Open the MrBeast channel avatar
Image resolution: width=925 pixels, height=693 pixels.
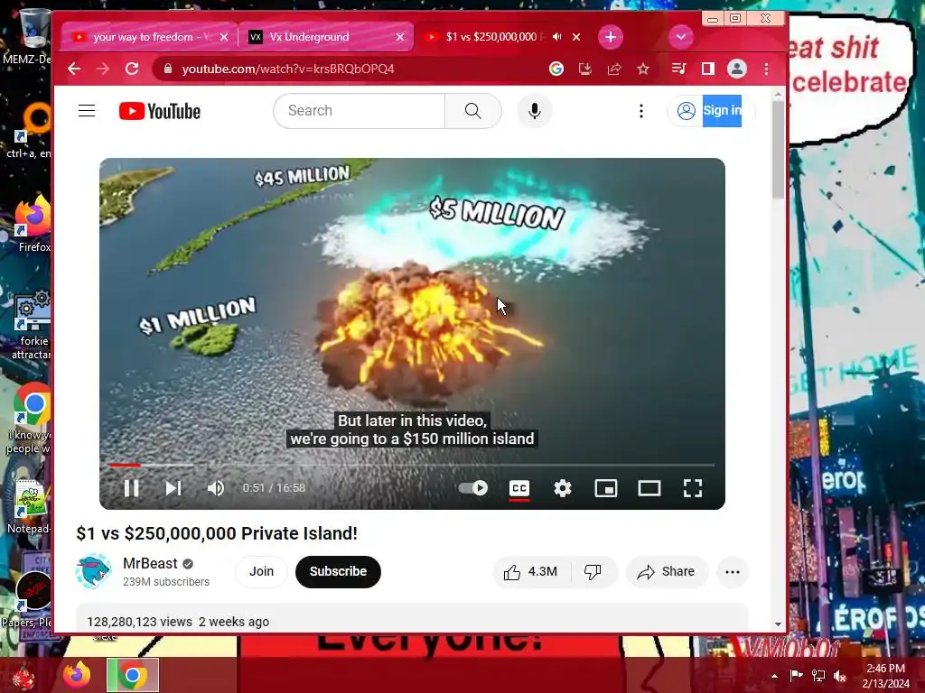[93, 571]
